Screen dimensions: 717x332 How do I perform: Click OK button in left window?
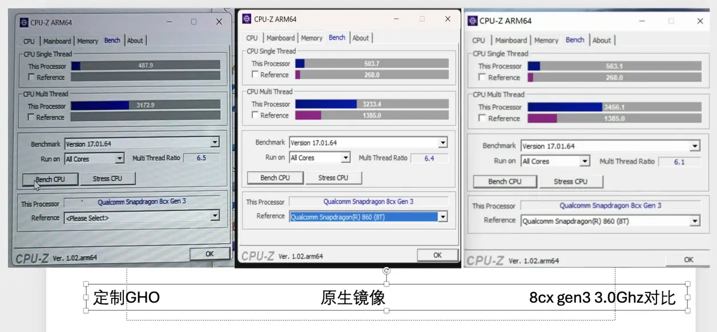pos(210,254)
